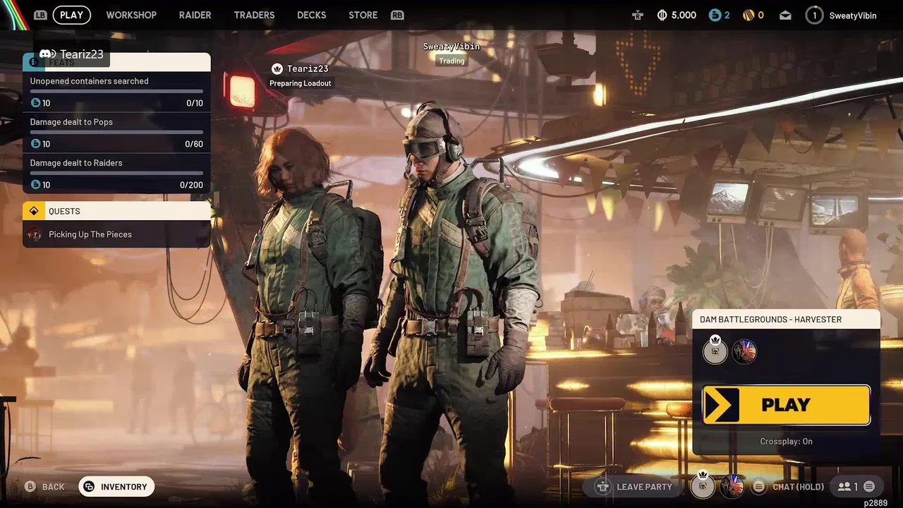Select the Damage dealt to Raiders feat
The image size is (903, 508).
(116, 174)
